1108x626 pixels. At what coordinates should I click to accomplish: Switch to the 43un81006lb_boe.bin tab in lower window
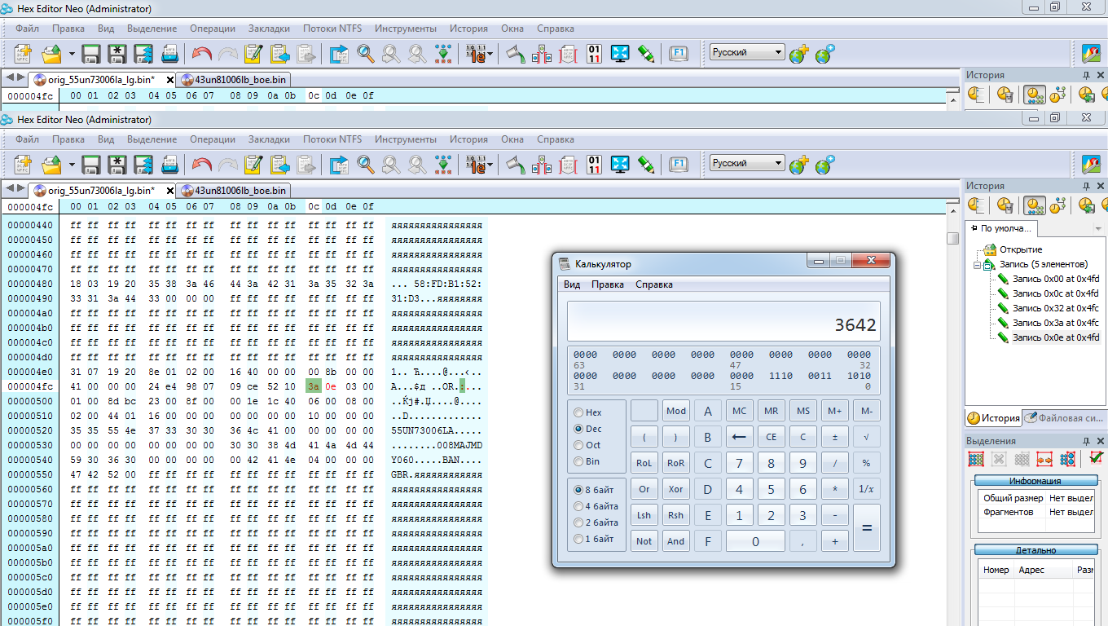[235, 191]
